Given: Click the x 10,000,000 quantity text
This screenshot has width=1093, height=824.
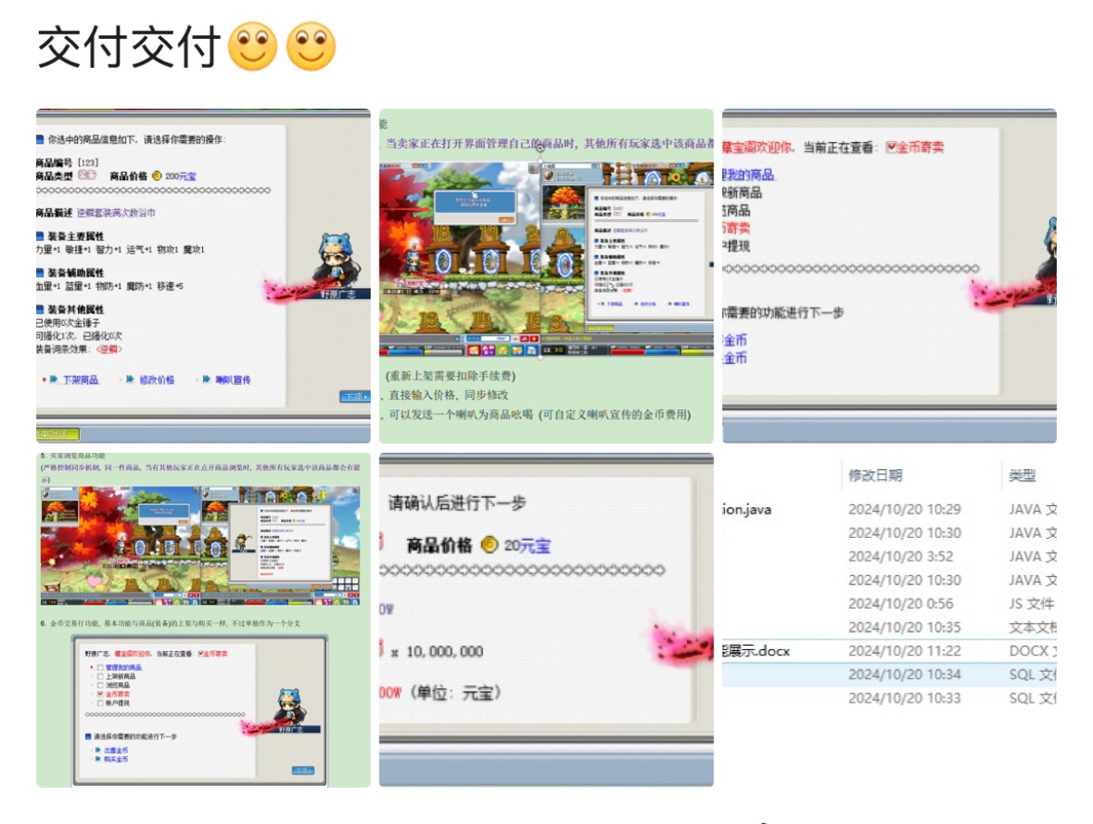Looking at the screenshot, I should pos(437,651).
